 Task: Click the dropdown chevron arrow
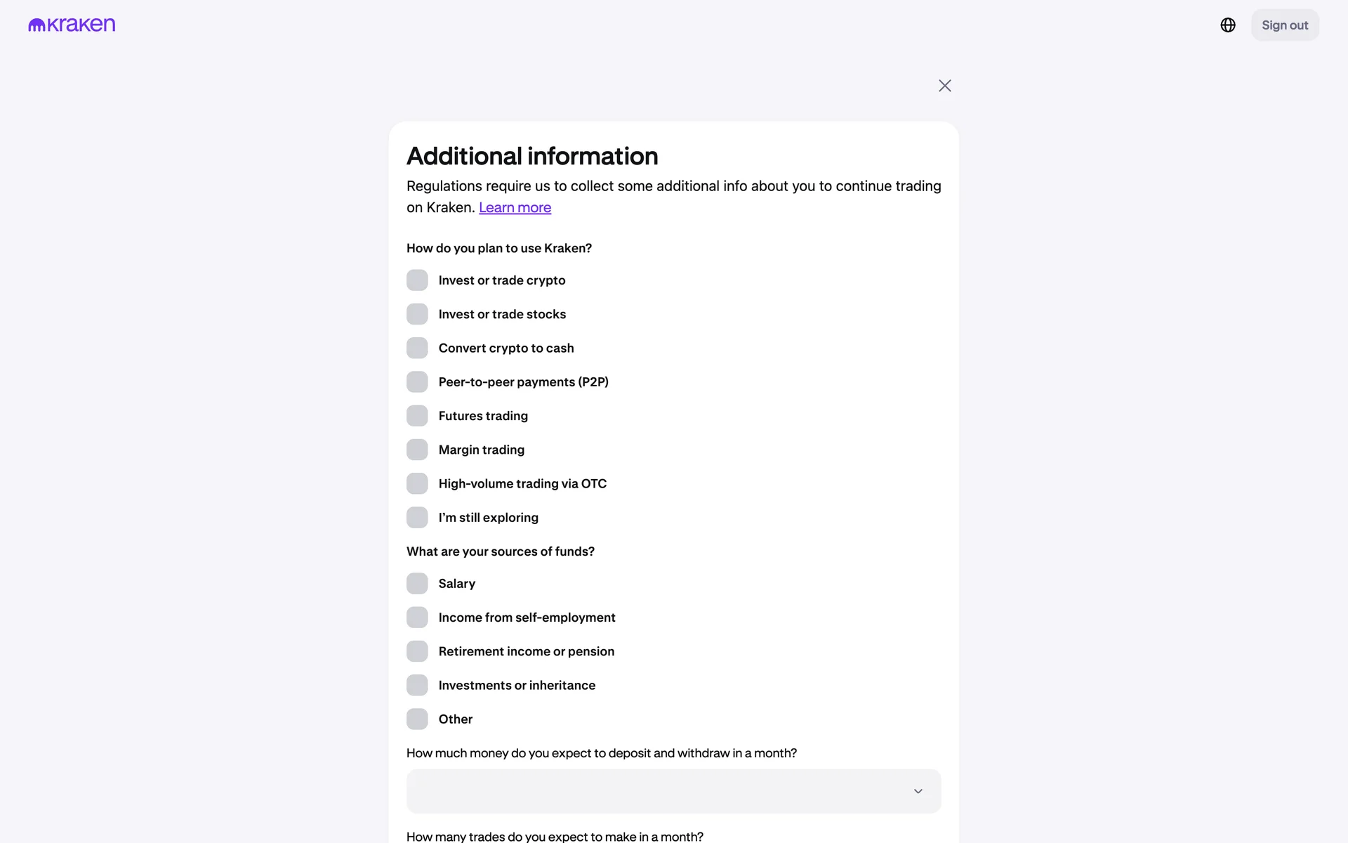918,791
